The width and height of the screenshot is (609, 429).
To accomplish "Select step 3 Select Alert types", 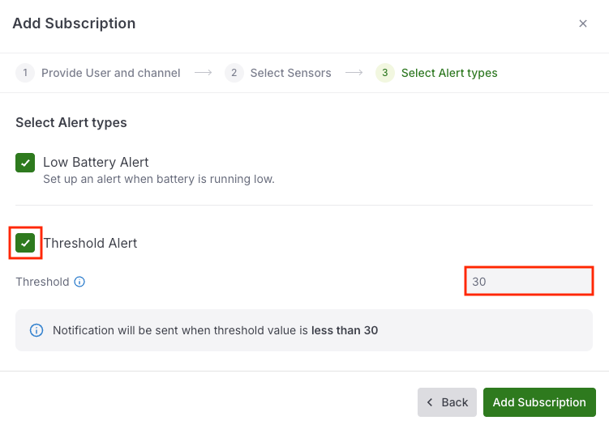I will (436, 73).
